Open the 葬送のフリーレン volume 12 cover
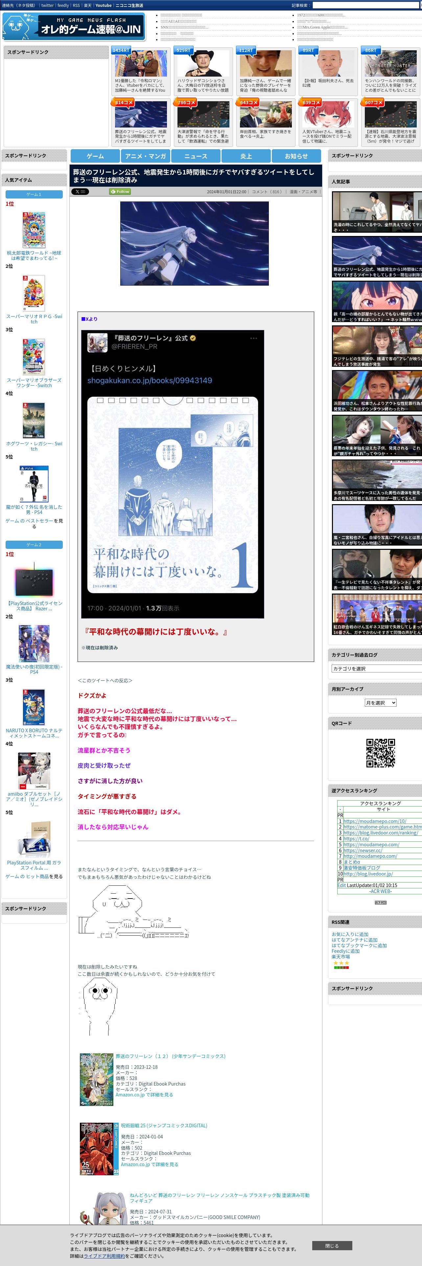Image resolution: width=422 pixels, height=1266 pixels. coord(96,1079)
